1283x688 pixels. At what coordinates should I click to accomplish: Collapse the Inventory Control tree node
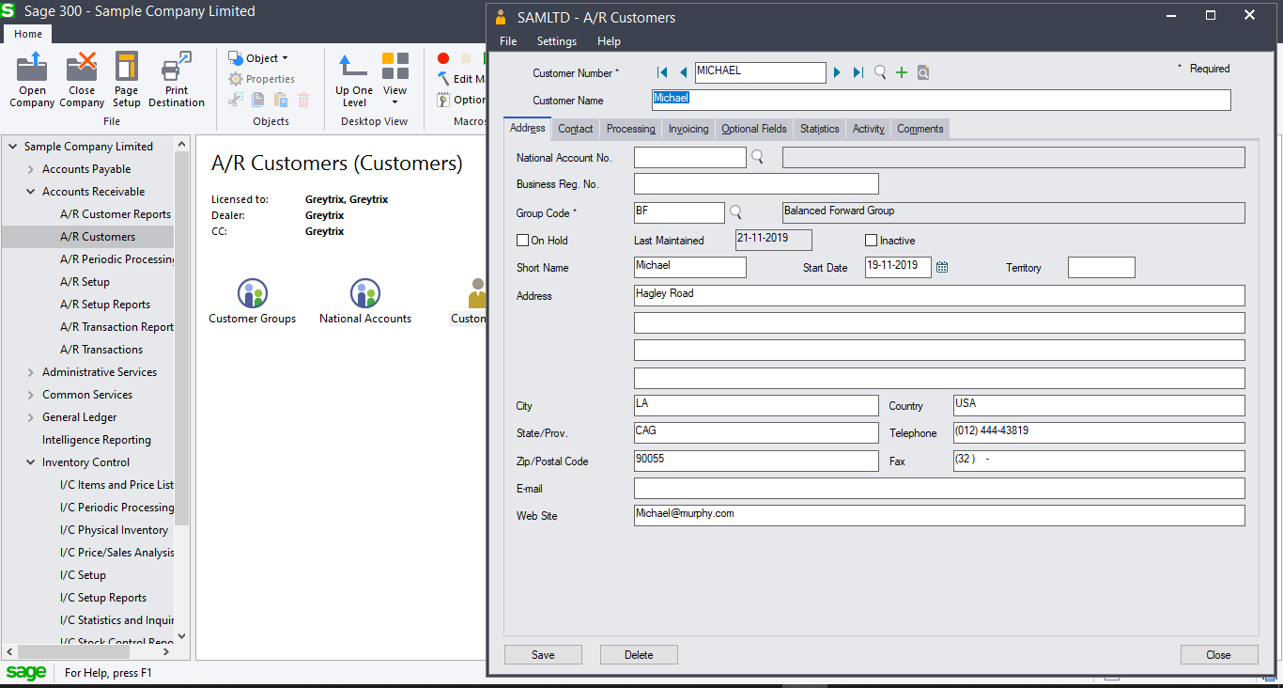point(31,462)
